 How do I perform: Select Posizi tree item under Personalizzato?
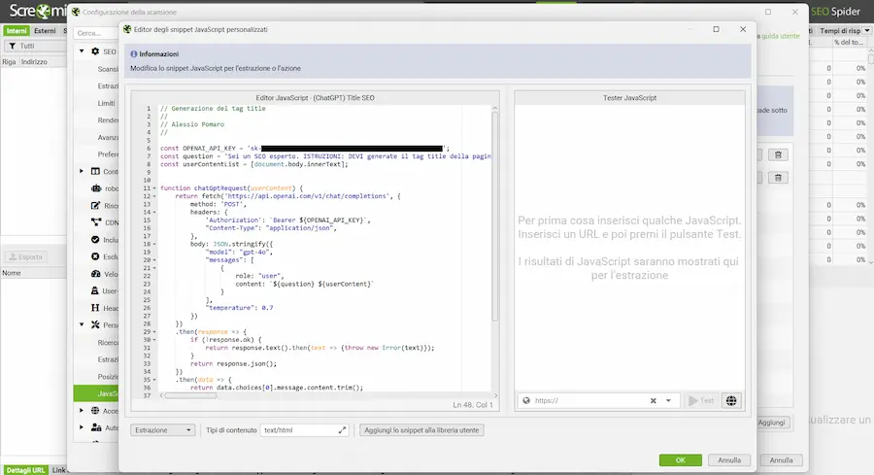(x=108, y=376)
